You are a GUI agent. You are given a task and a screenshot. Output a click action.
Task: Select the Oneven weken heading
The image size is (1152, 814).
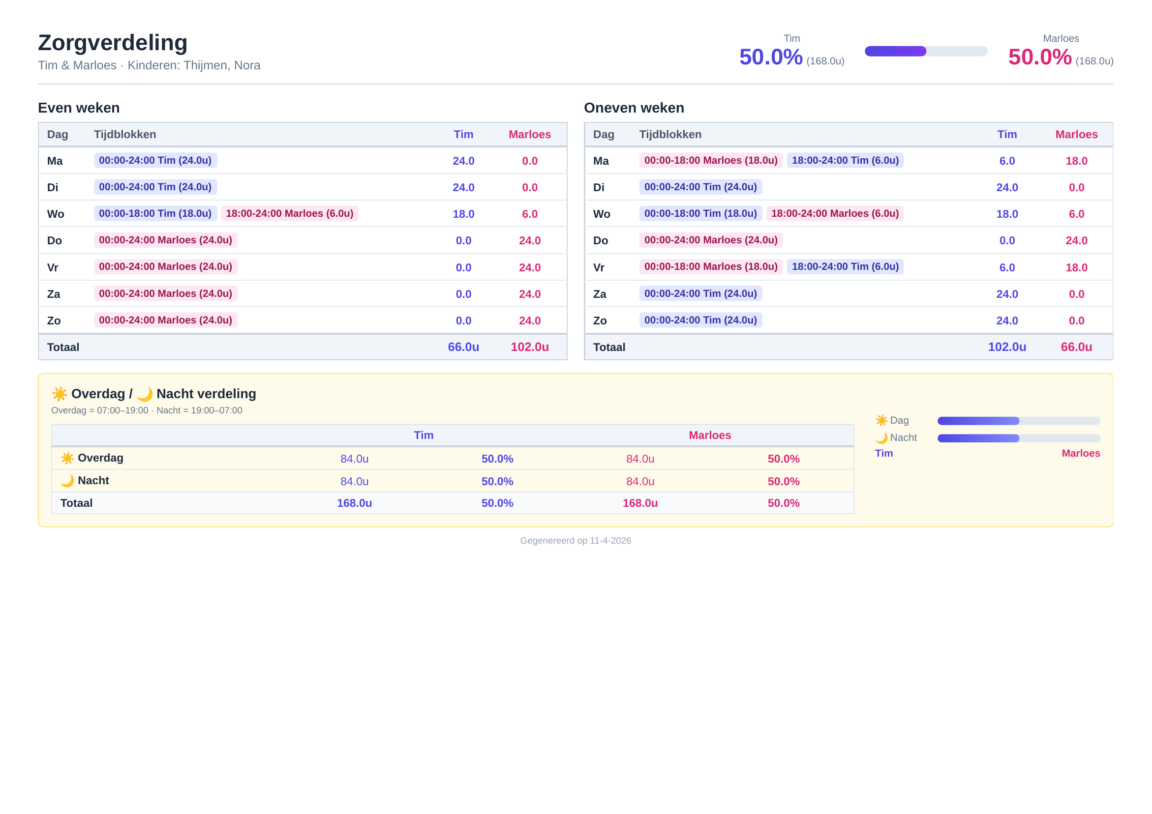634,108
